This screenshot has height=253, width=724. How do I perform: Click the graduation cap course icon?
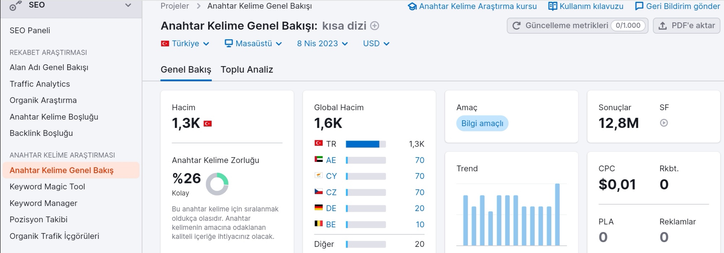coord(412,7)
